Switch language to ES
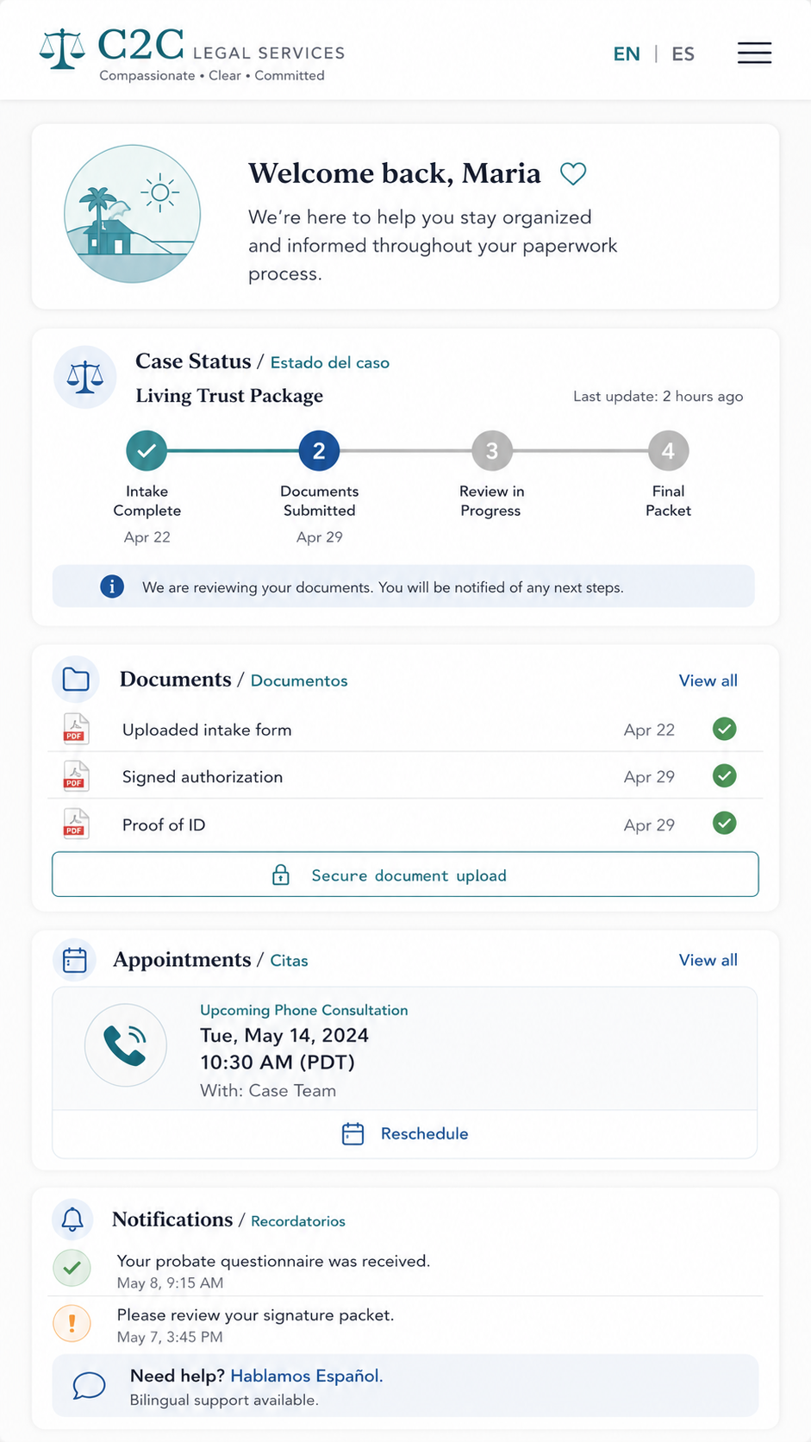811x1442 pixels. pos(683,53)
